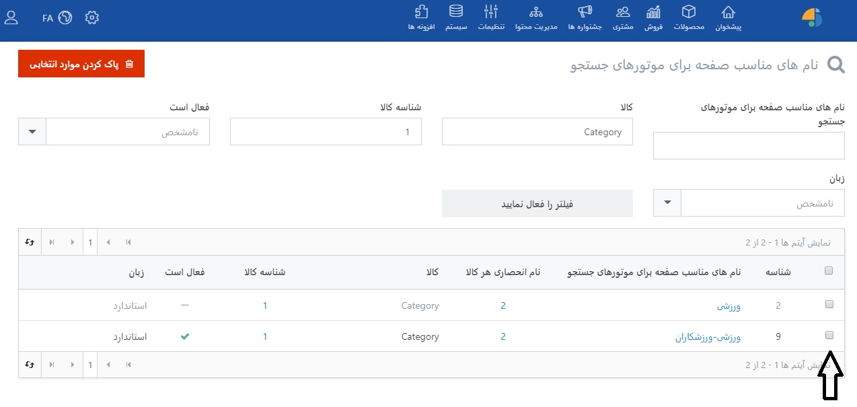Open the زبان language dropdown
The width and height of the screenshot is (857, 407).
[x=749, y=203]
